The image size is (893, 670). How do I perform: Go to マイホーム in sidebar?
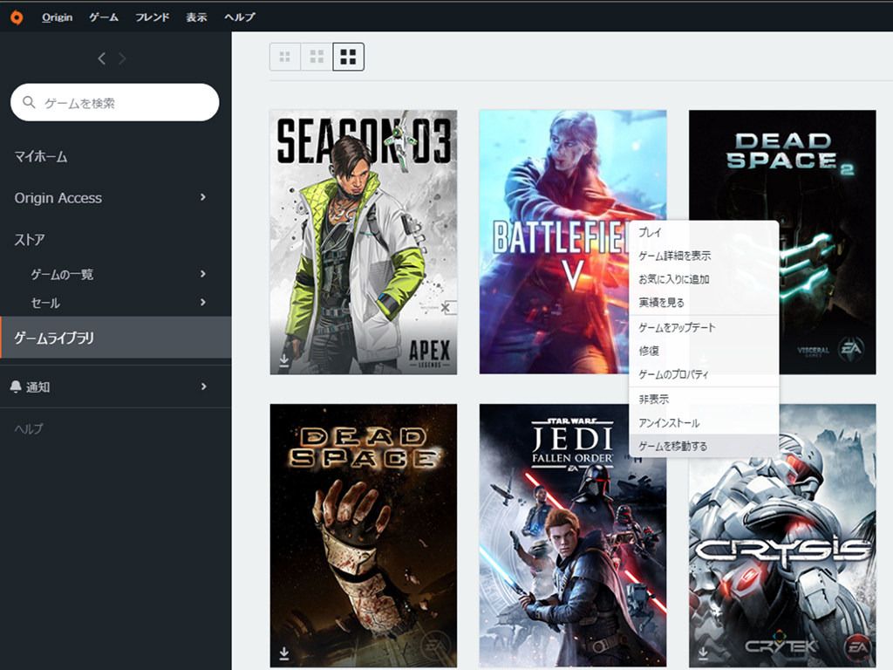(x=41, y=157)
